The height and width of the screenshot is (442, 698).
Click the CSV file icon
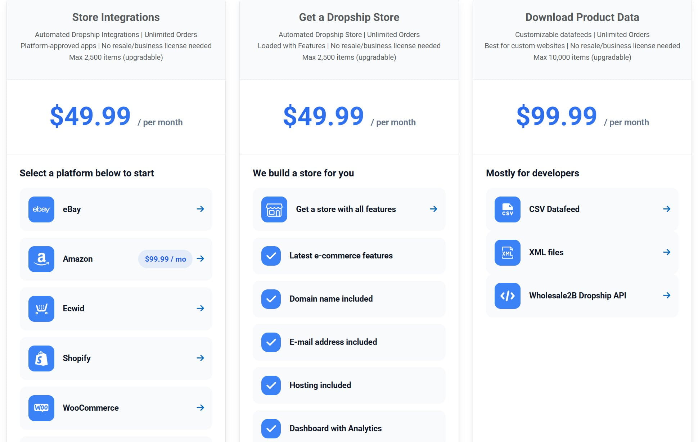click(508, 209)
